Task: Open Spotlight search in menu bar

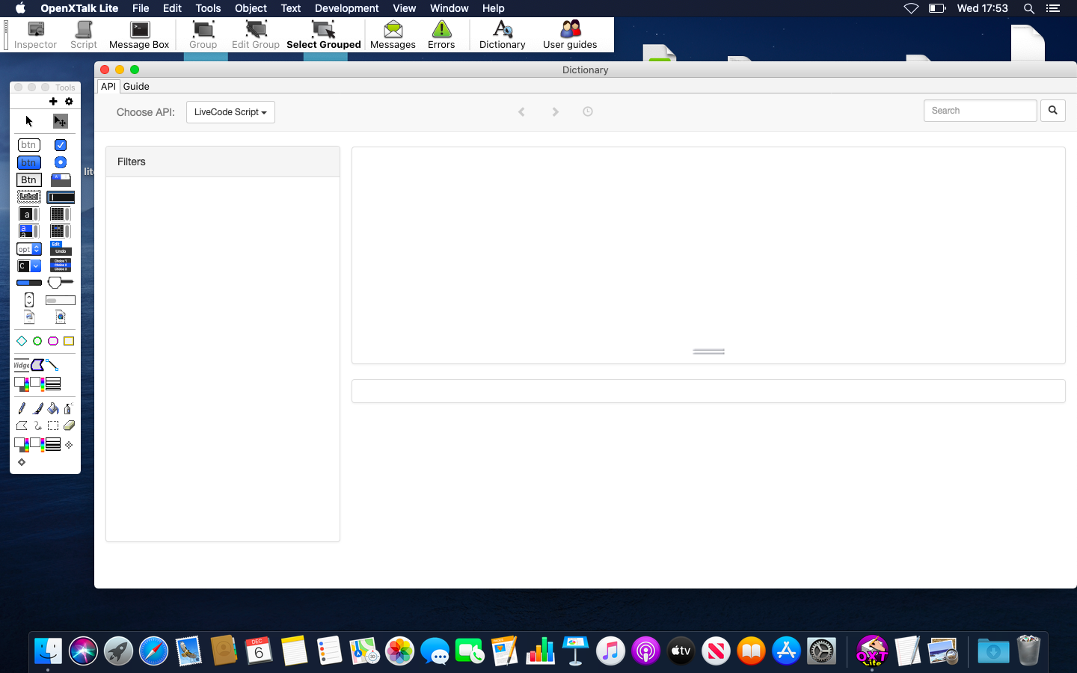Action: click(1029, 8)
